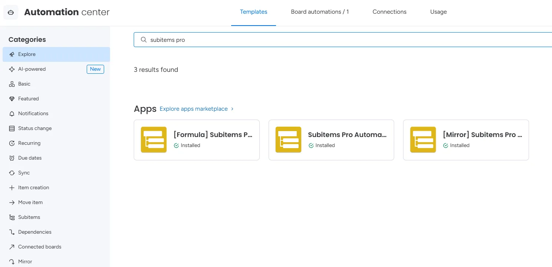
Task: Open the Notifications category
Action: [x=33, y=113]
